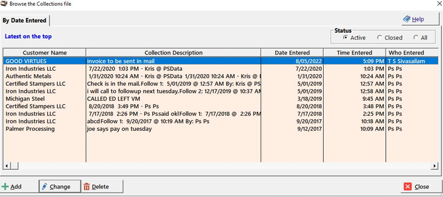Select the Palmer Processing collection entry
Screen dimensions: 443x197
(x=220, y=129)
